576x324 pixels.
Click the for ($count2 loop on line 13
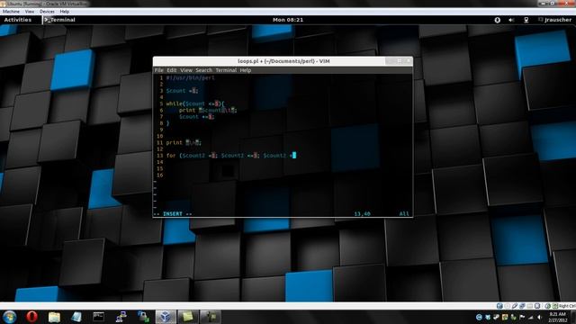231,156
